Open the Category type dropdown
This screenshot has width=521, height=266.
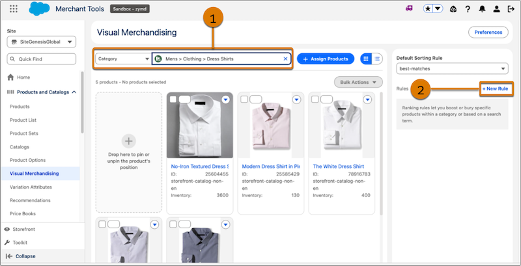click(x=123, y=59)
